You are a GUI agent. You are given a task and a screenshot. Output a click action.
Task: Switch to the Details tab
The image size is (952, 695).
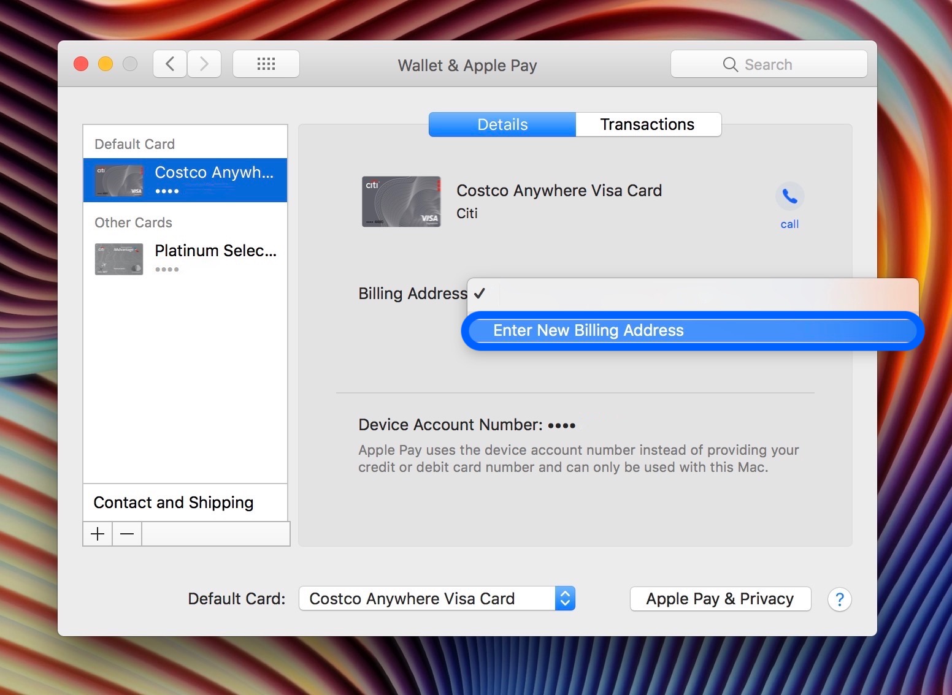[x=502, y=124]
